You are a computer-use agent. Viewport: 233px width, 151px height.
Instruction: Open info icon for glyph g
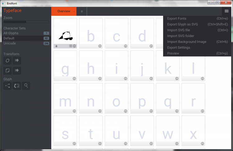point(75,79)
